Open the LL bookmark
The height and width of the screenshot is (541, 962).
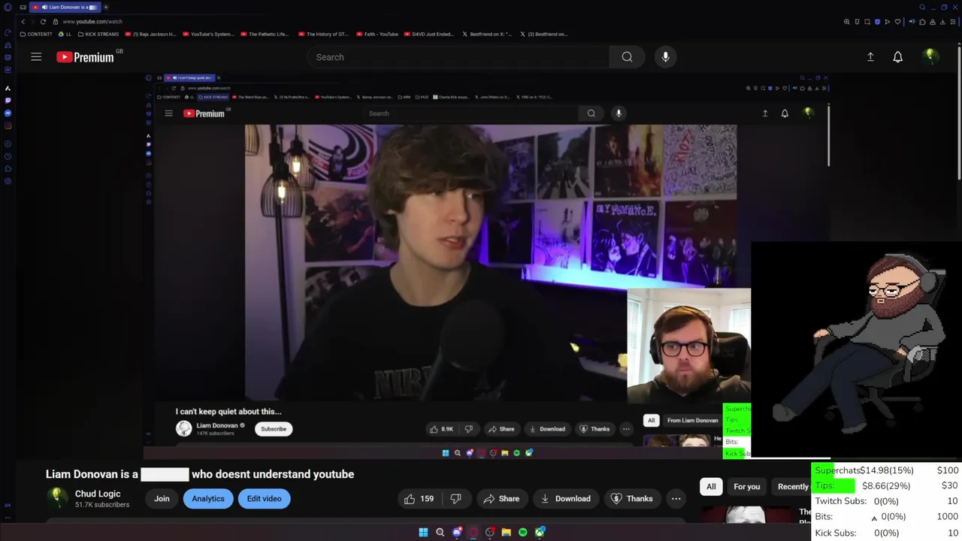(65, 34)
